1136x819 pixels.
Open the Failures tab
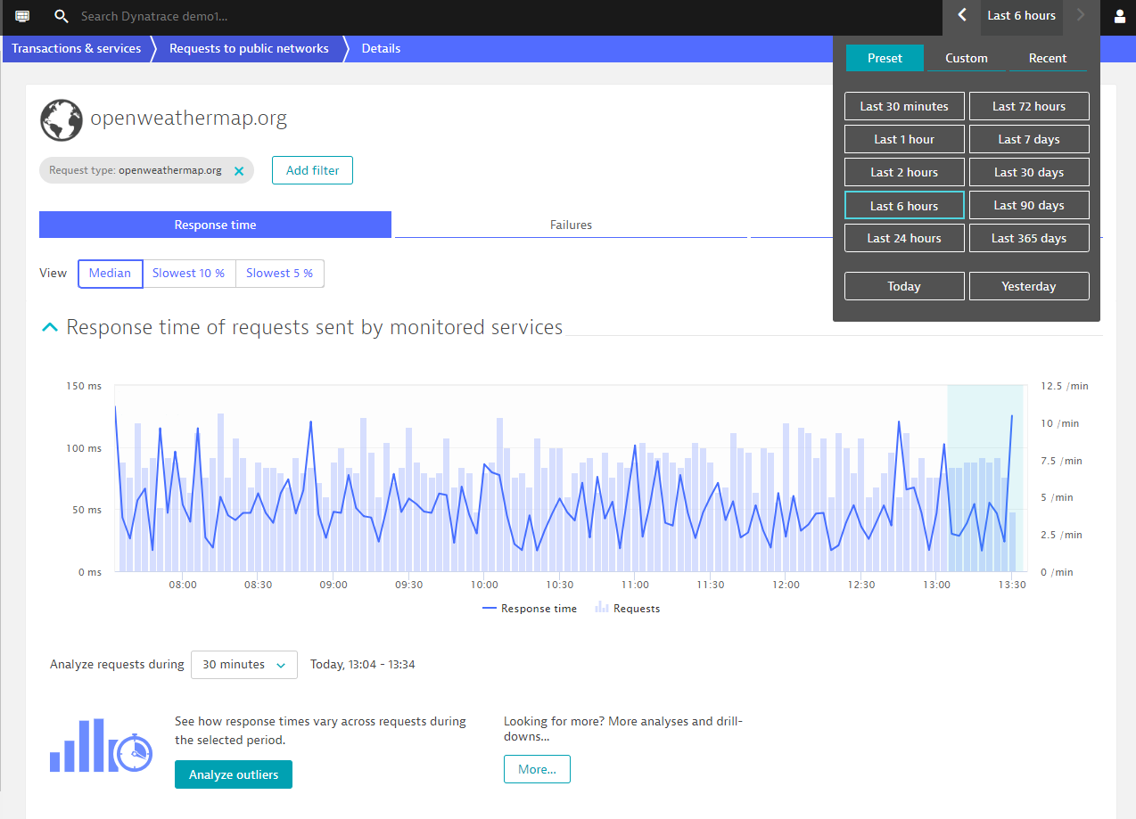[x=571, y=225]
